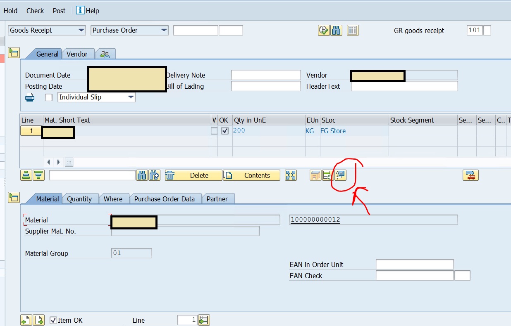The image size is (511, 326).
Task: Enable the print checkbox beside Individual Slip
Action: click(49, 97)
